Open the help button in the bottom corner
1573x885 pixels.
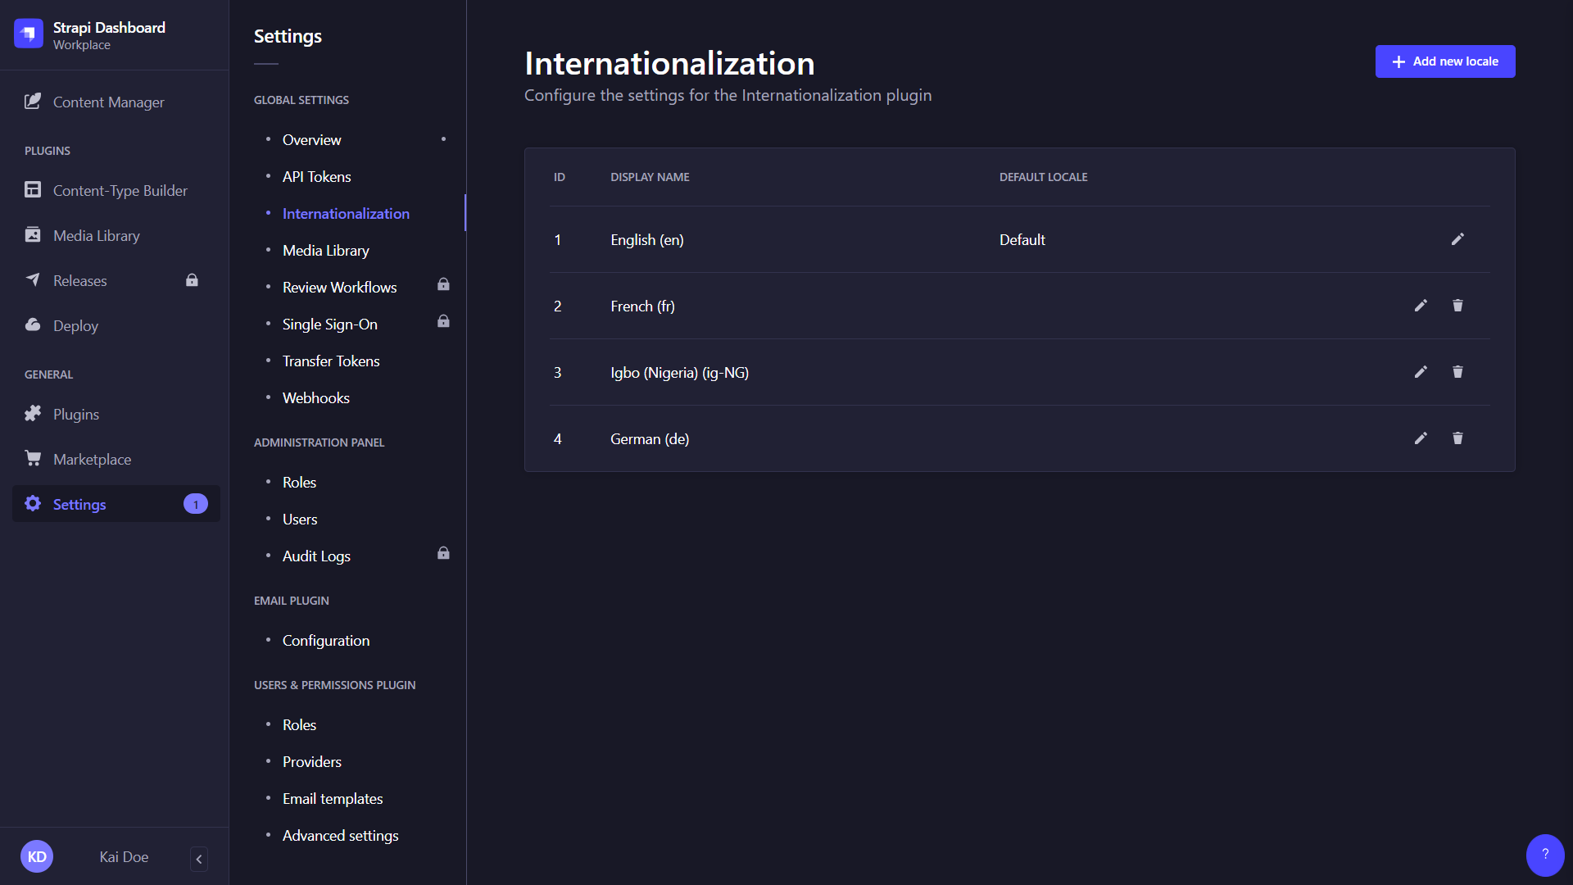coord(1545,855)
